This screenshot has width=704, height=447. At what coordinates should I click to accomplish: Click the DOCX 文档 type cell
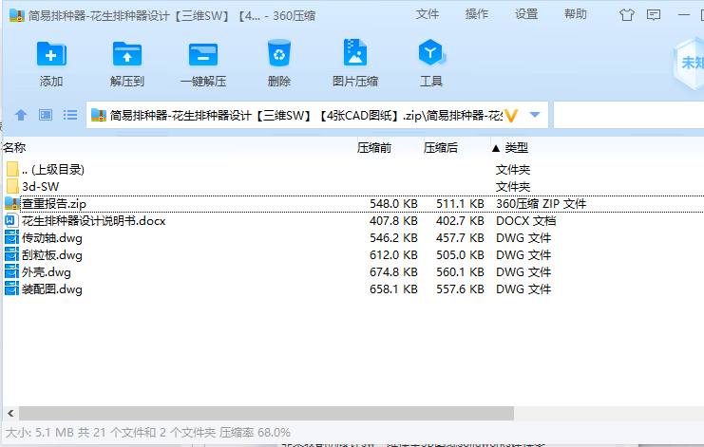[525, 220]
